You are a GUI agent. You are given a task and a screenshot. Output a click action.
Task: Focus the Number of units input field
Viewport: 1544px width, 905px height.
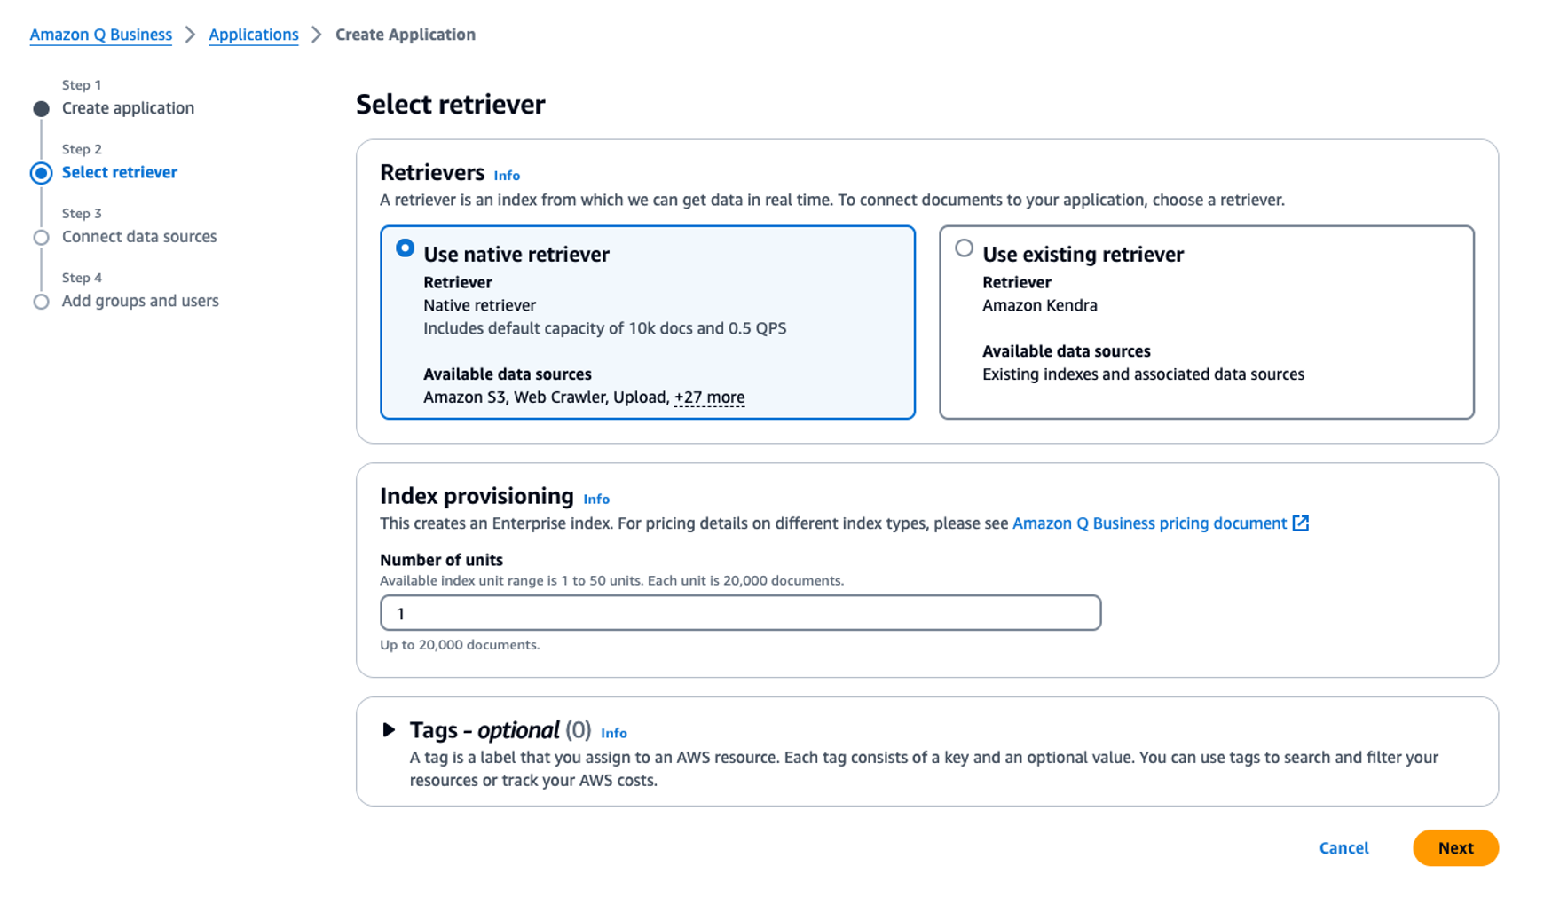tap(741, 613)
